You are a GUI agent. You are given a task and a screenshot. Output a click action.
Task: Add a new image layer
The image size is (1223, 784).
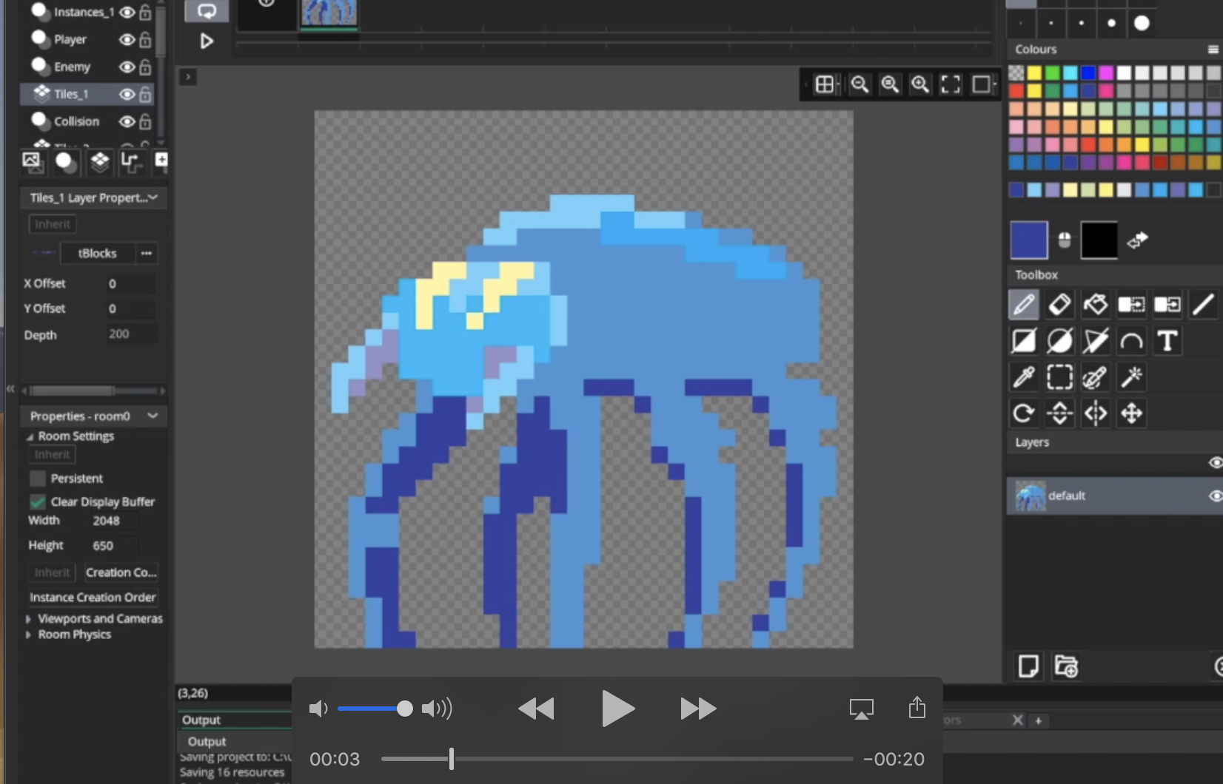pyautogui.click(x=1028, y=666)
